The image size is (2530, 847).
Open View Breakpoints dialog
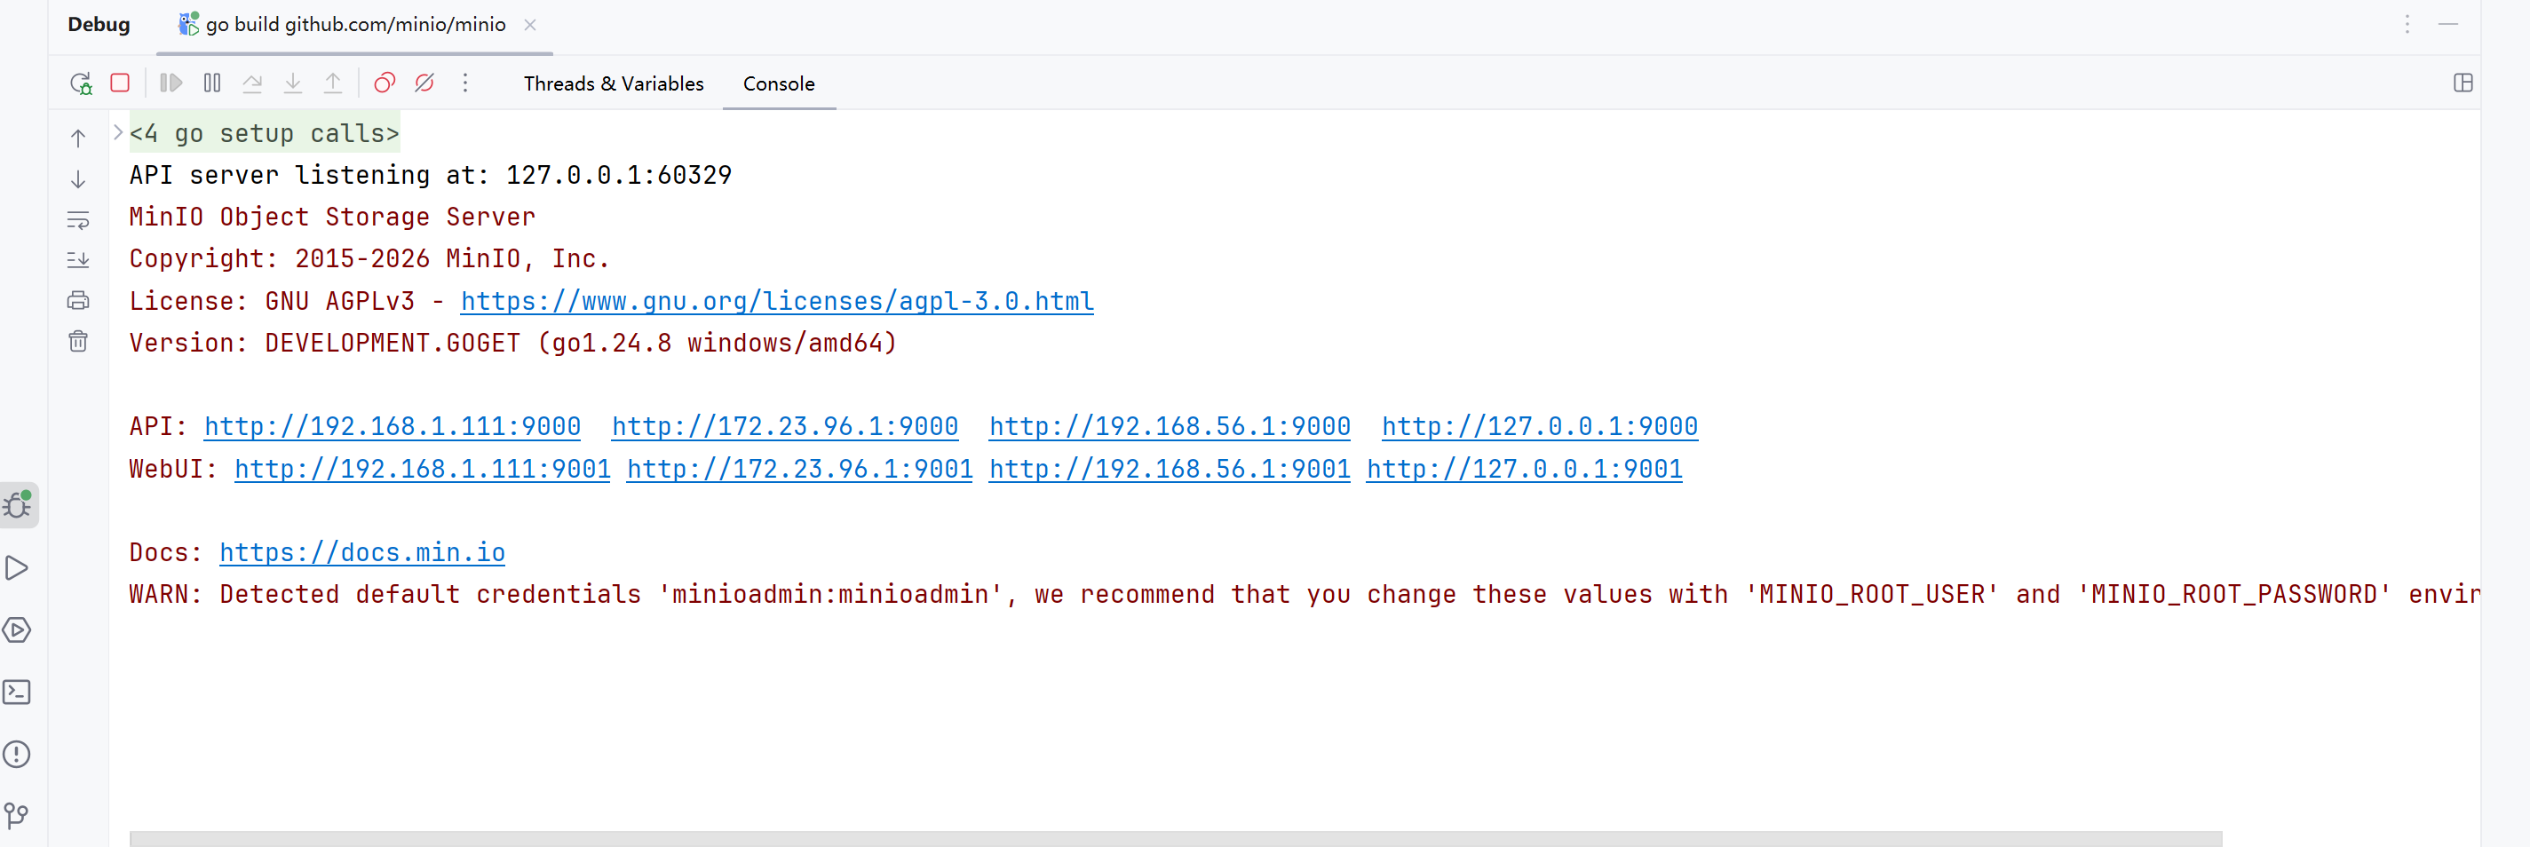pyautogui.click(x=384, y=83)
